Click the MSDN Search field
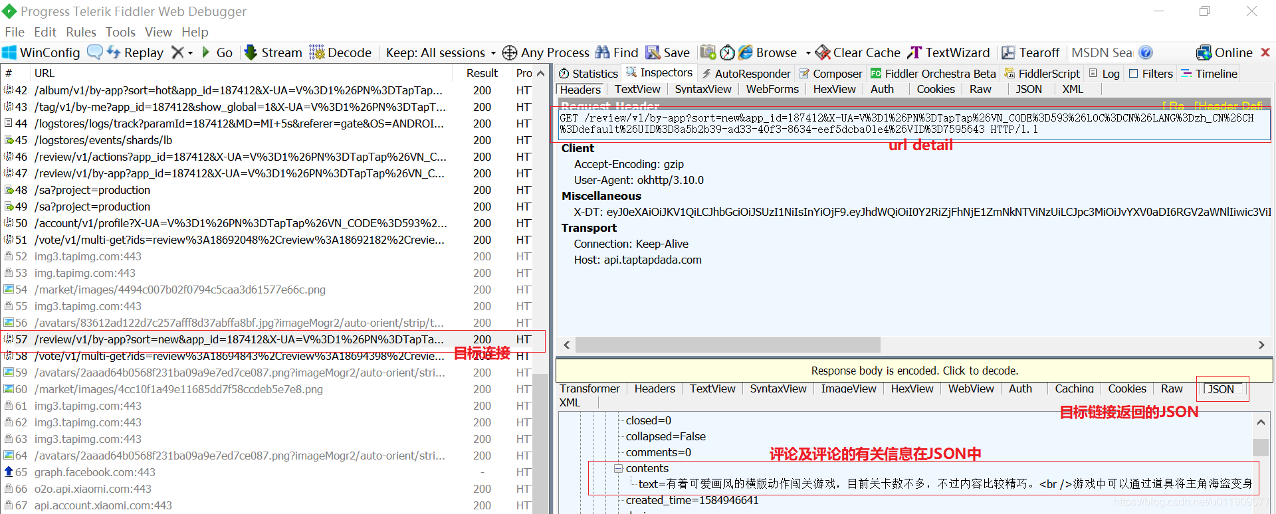 (x=1102, y=52)
